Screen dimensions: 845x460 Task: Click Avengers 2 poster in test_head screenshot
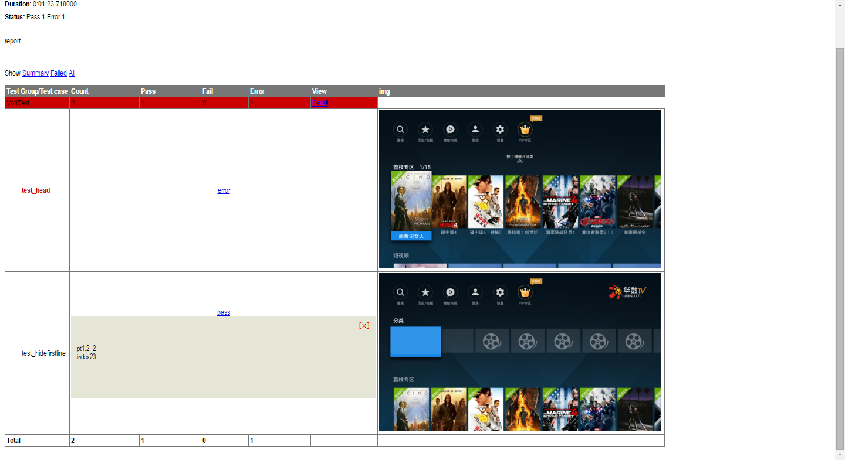[x=597, y=202]
